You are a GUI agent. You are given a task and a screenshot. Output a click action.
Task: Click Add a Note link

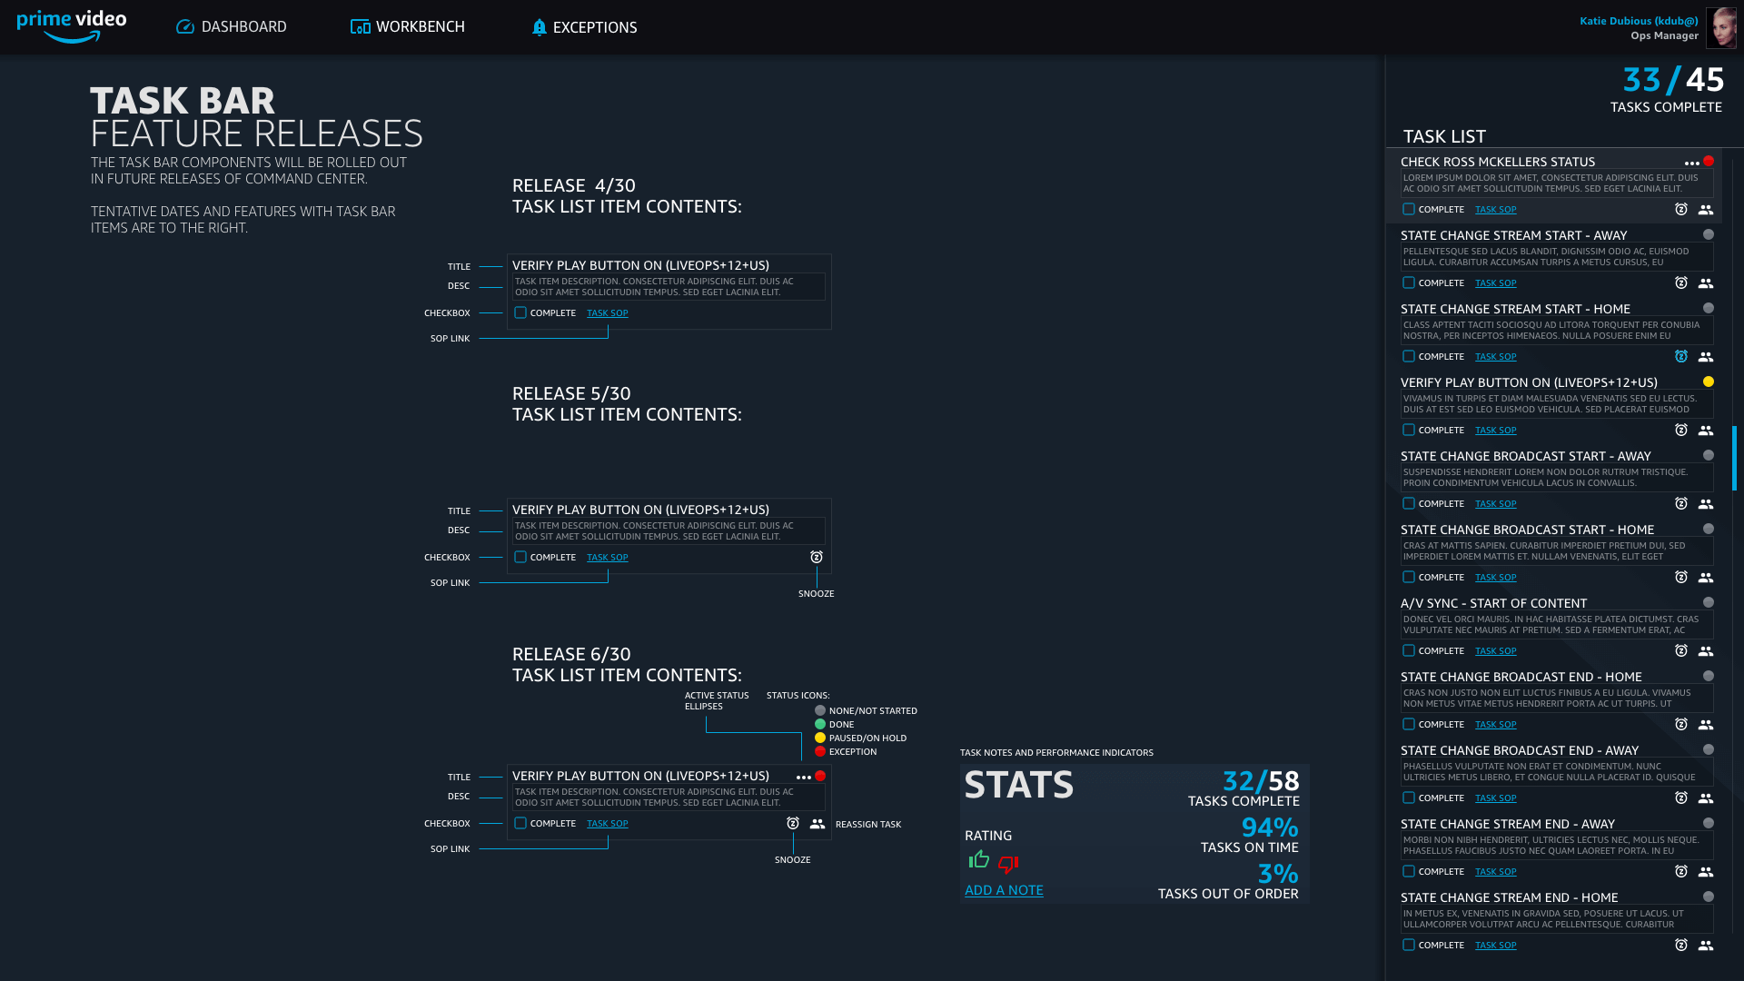(1004, 890)
